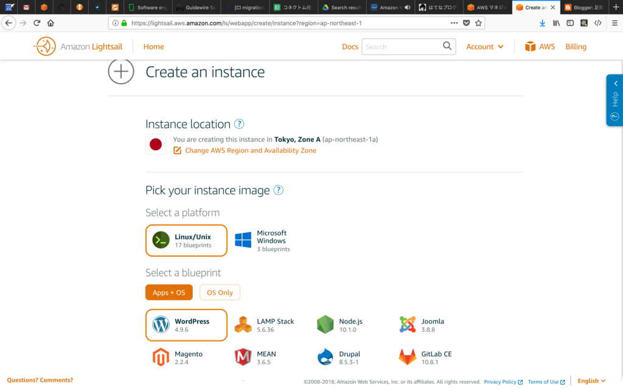This screenshot has height=389, width=623.
Task: Open Questions? Comments? feedback link
Action: click(x=40, y=380)
